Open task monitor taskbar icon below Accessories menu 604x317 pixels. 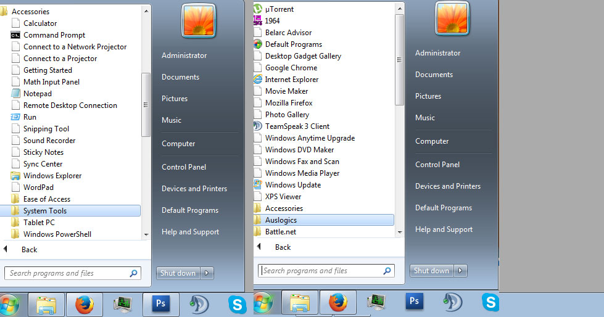tap(123, 304)
